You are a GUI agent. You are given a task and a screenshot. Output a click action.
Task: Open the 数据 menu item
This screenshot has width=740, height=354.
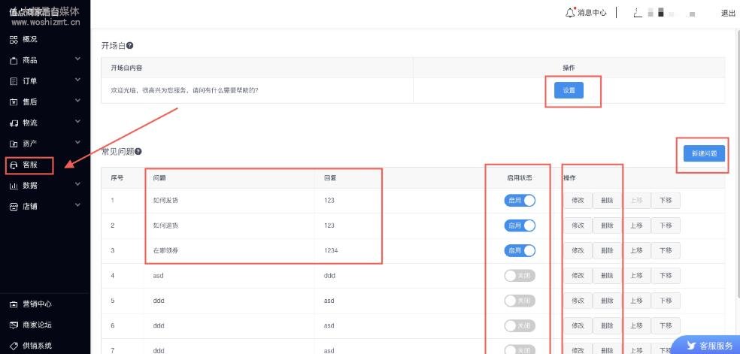tap(30, 186)
